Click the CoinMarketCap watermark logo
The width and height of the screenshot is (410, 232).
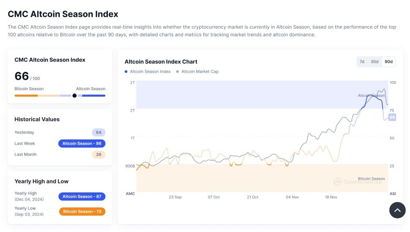[x=357, y=181]
